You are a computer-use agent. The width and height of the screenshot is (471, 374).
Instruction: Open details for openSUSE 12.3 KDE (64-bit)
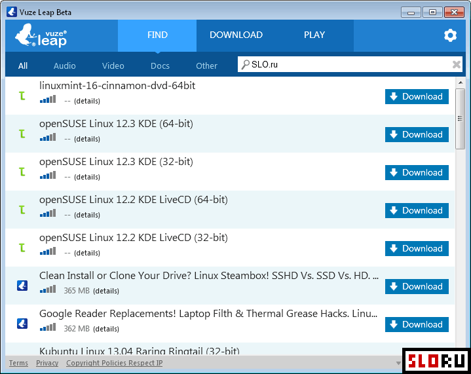pos(87,139)
